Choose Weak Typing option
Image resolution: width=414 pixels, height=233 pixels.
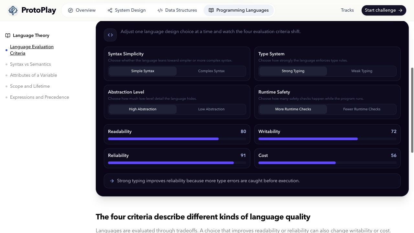click(362, 71)
